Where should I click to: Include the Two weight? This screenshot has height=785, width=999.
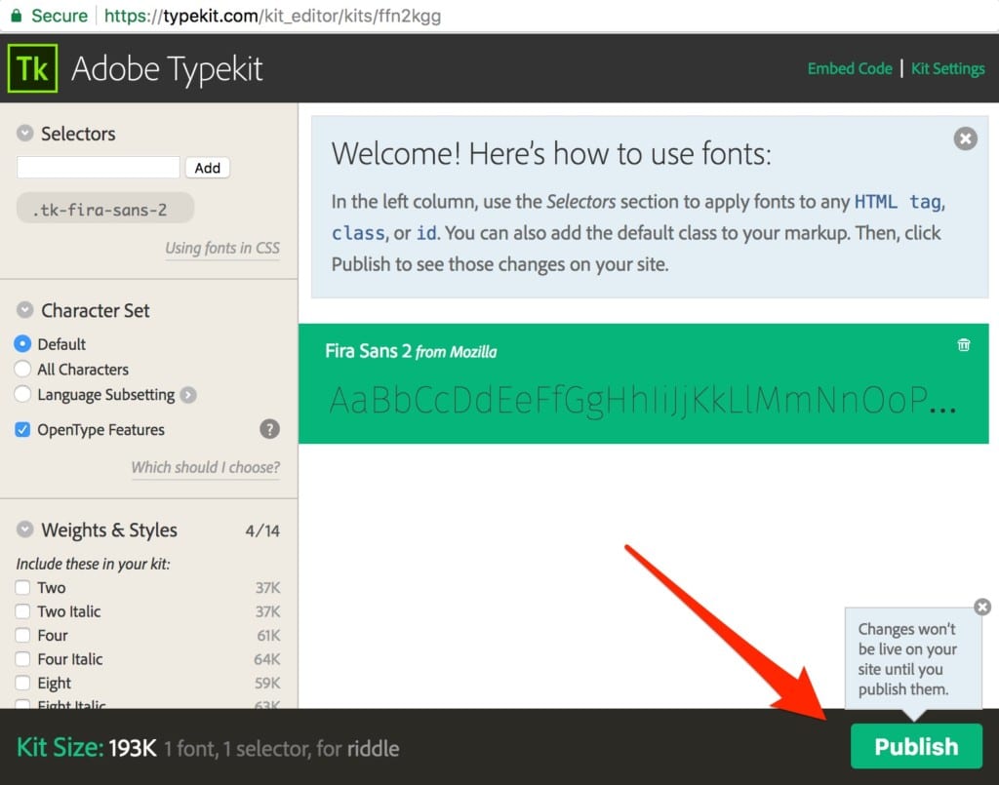[x=22, y=587]
